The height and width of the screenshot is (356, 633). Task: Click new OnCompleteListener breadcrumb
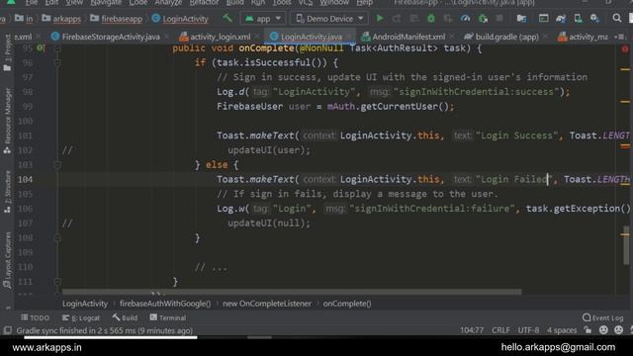coord(267,304)
